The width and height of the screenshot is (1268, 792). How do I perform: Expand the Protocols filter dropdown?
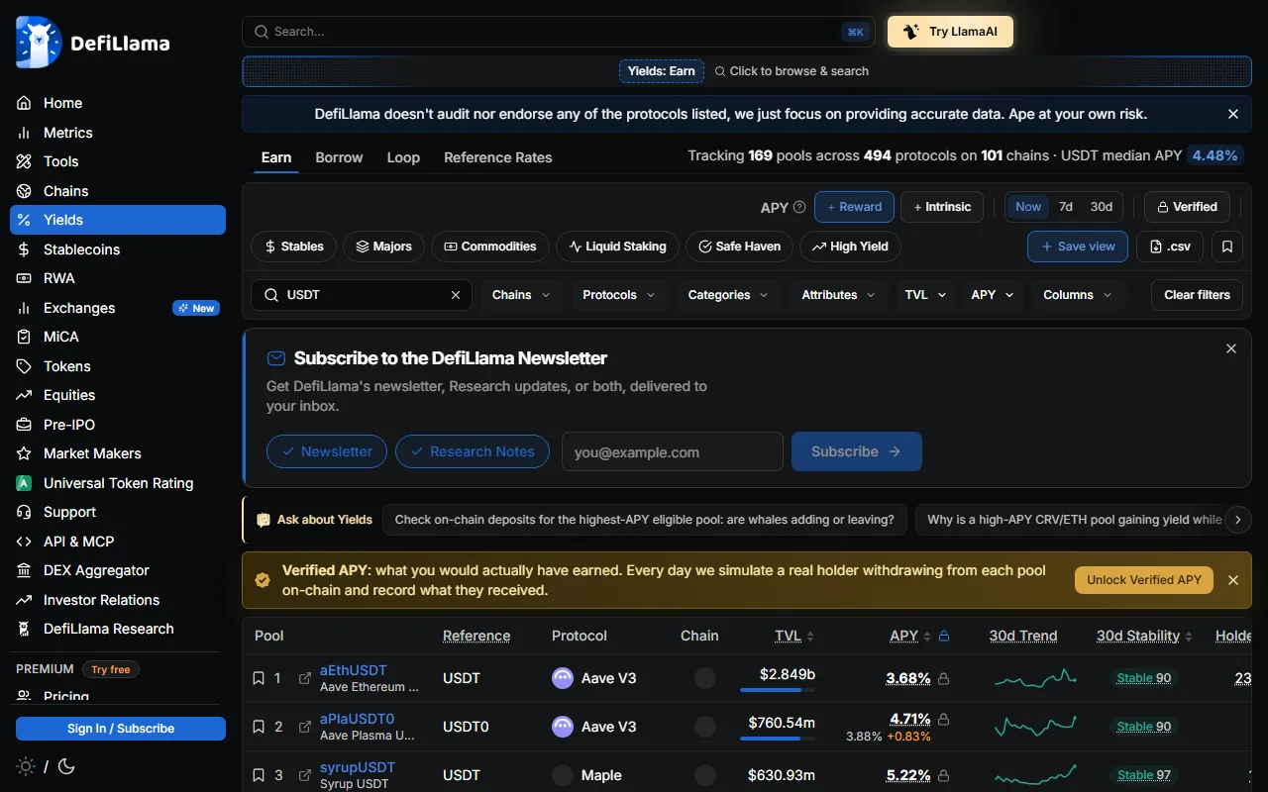click(x=619, y=295)
